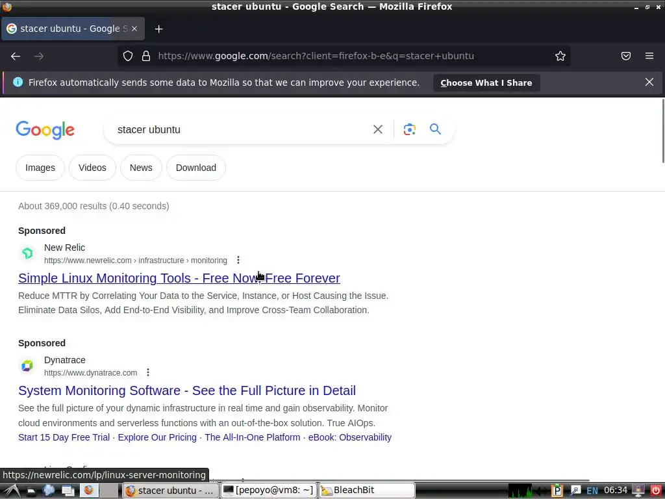Click the New Relic favicon
The width and height of the screenshot is (665, 499).
pos(27,253)
